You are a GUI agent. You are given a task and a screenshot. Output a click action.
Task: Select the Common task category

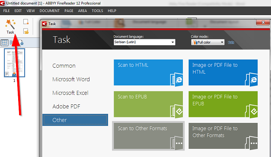coord(64,66)
